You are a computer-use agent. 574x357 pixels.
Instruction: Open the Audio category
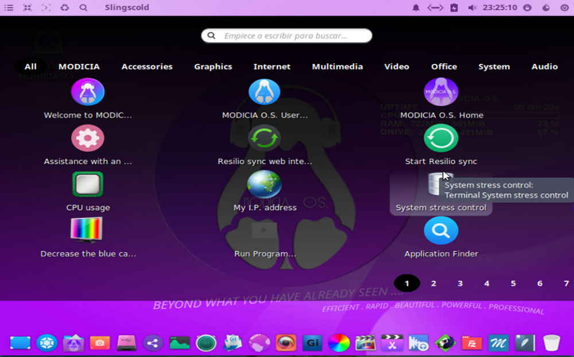tap(544, 66)
